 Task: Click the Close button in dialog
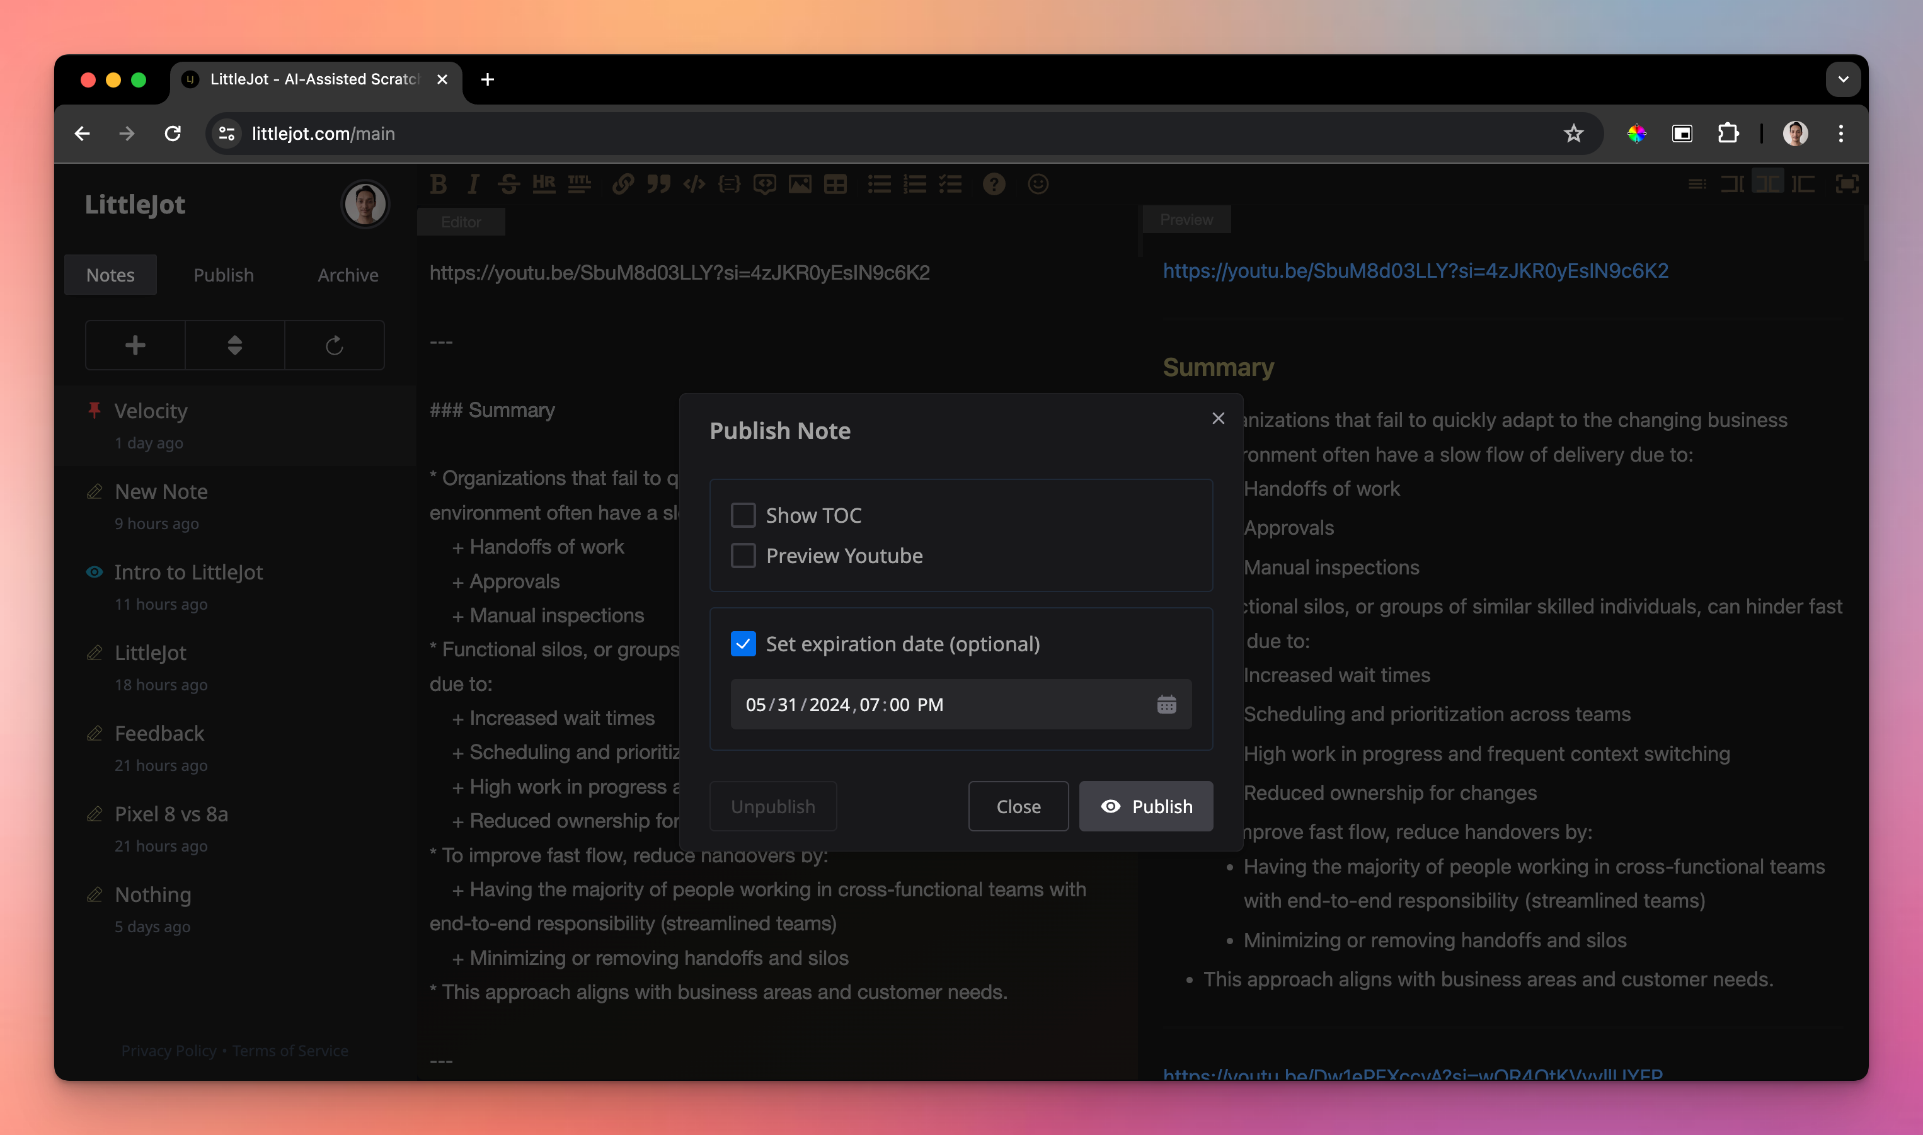coord(1018,807)
